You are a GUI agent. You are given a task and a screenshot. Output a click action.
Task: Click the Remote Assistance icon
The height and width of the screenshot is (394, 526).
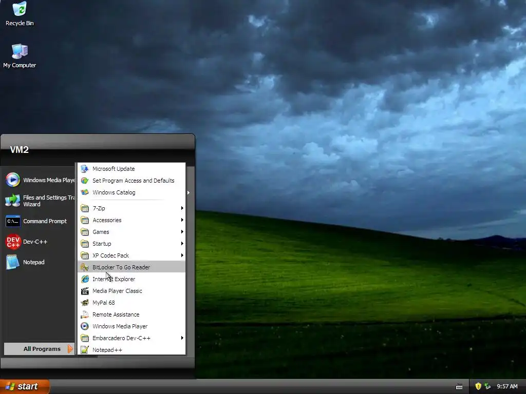tap(85, 314)
